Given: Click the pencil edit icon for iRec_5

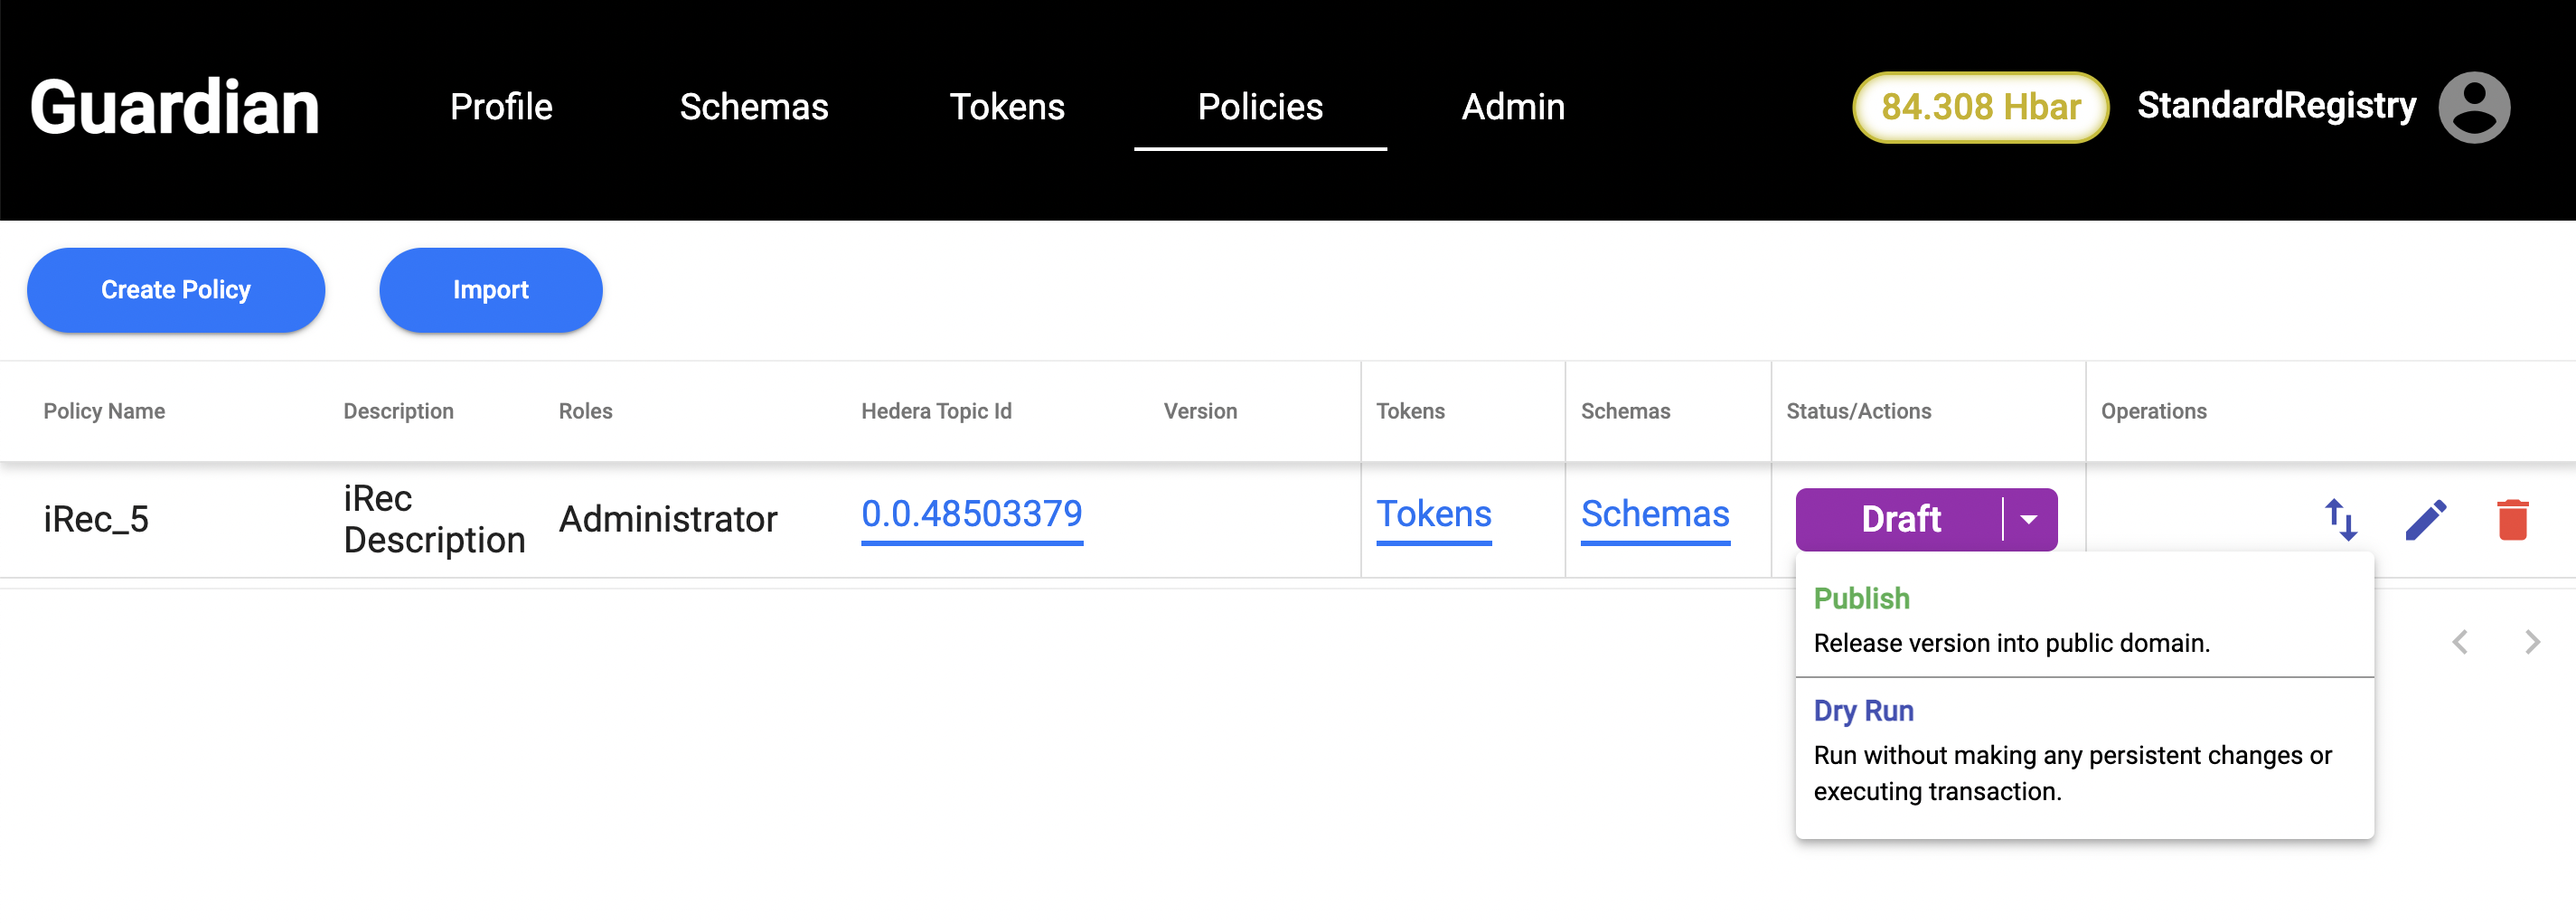Looking at the screenshot, I should pos(2425,519).
